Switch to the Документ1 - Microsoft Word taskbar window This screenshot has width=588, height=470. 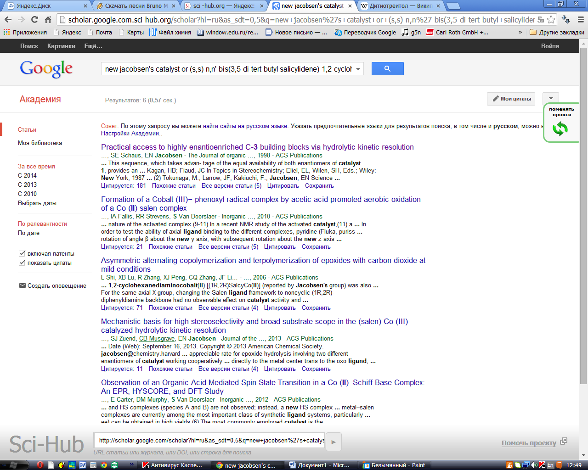pos(322,465)
